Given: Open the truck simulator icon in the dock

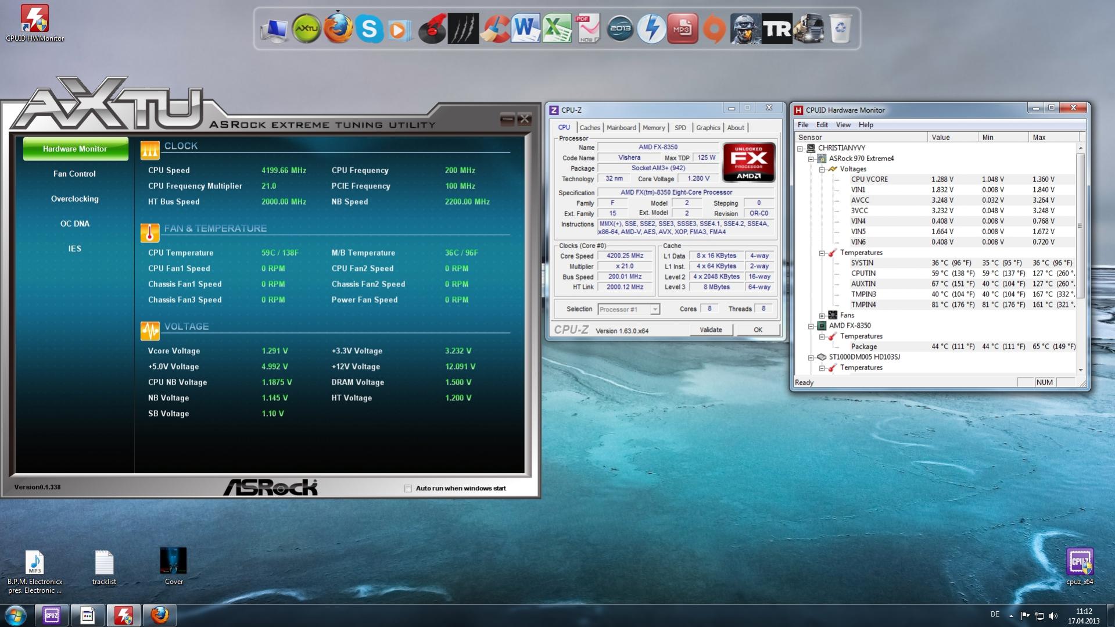Looking at the screenshot, I should tap(808, 28).
